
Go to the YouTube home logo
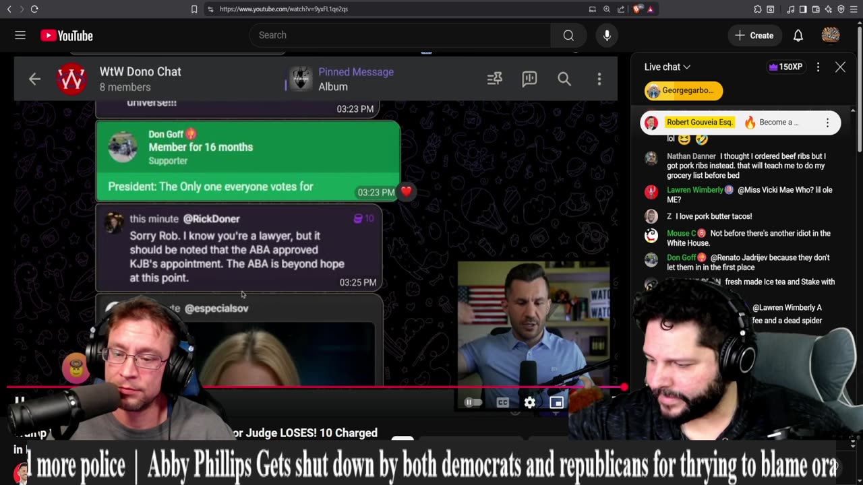[67, 36]
